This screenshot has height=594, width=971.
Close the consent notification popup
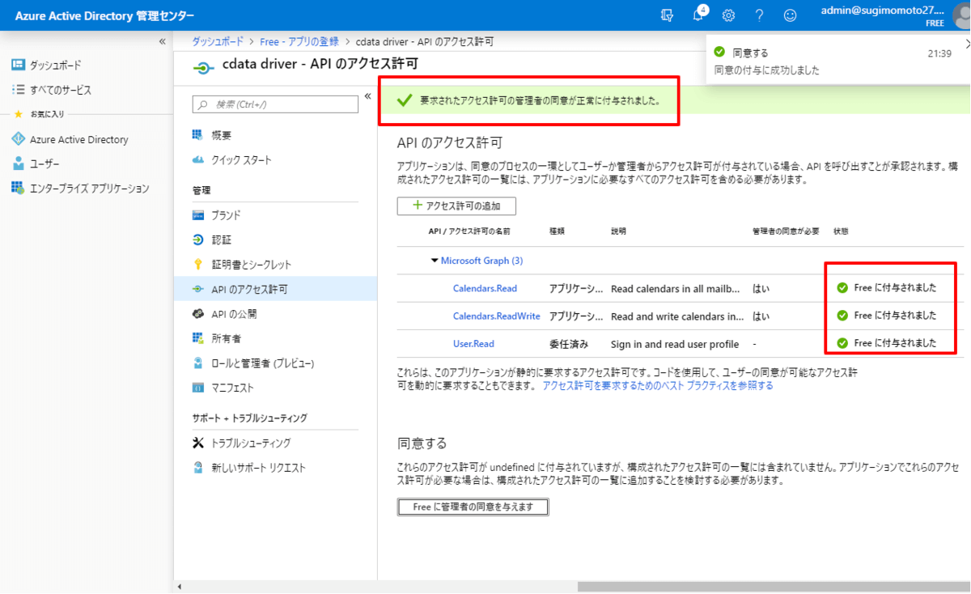968,44
